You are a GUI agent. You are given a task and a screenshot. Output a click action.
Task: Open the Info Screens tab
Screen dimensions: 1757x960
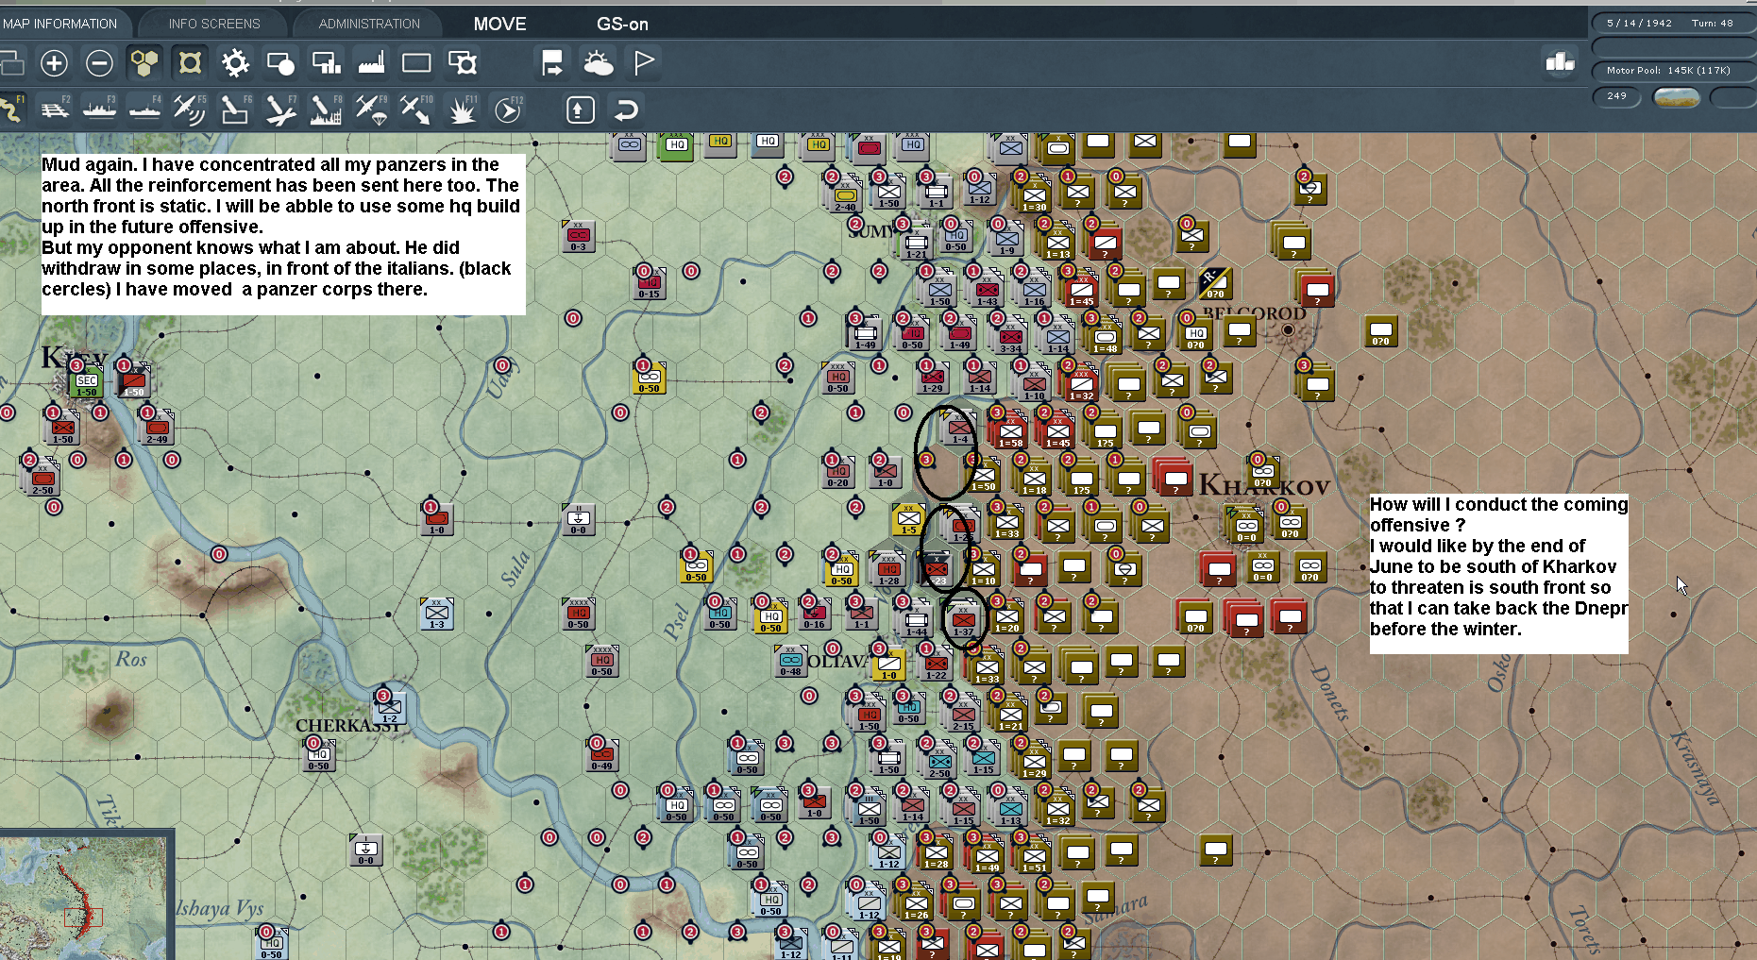pyautogui.click(x=214, y=24)
